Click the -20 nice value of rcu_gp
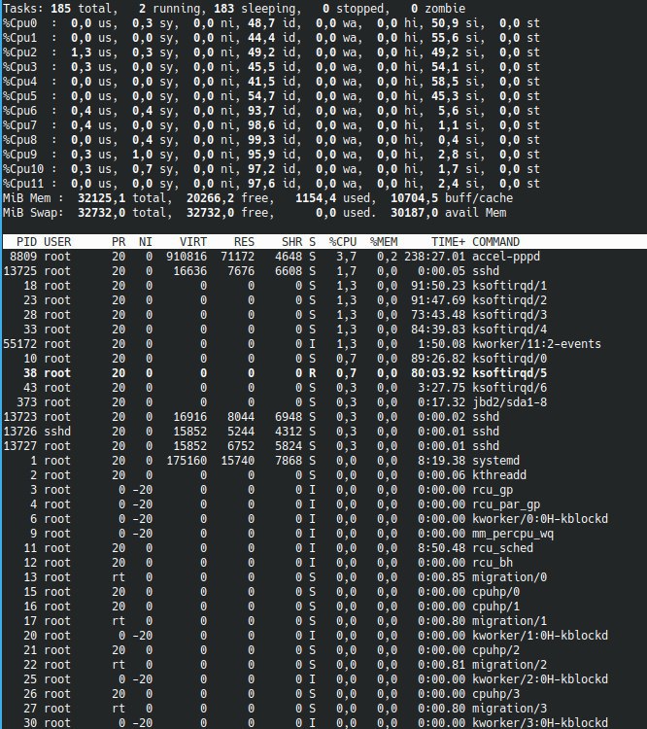The image size is (647, 729). [x=142, y=490]
